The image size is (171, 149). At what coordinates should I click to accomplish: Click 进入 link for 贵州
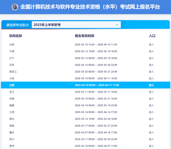click(151, 146)
